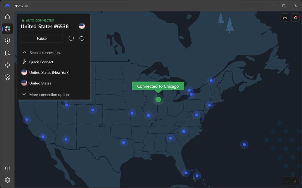Click the green Chicago server dot
The image size is (302, 188).
[158, 99]
